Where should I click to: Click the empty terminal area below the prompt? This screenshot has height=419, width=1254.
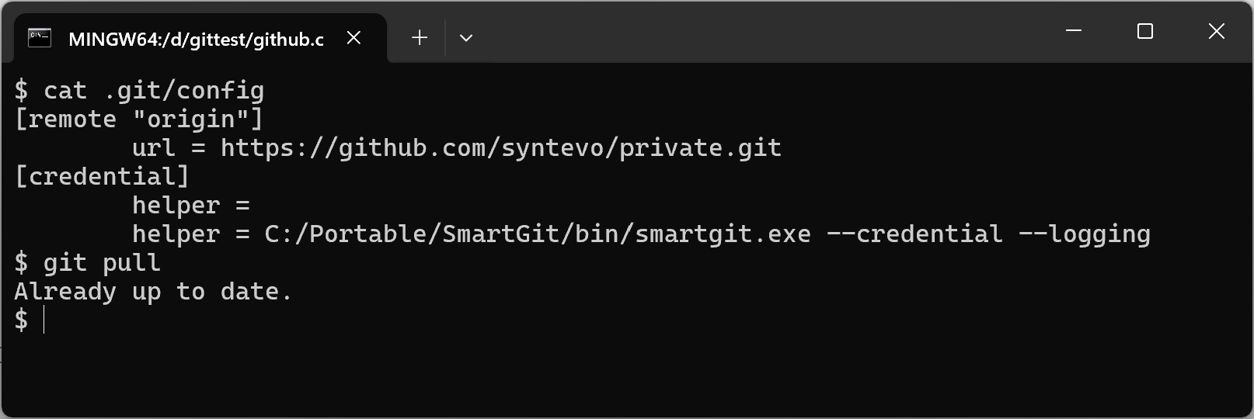pos(622,372)
